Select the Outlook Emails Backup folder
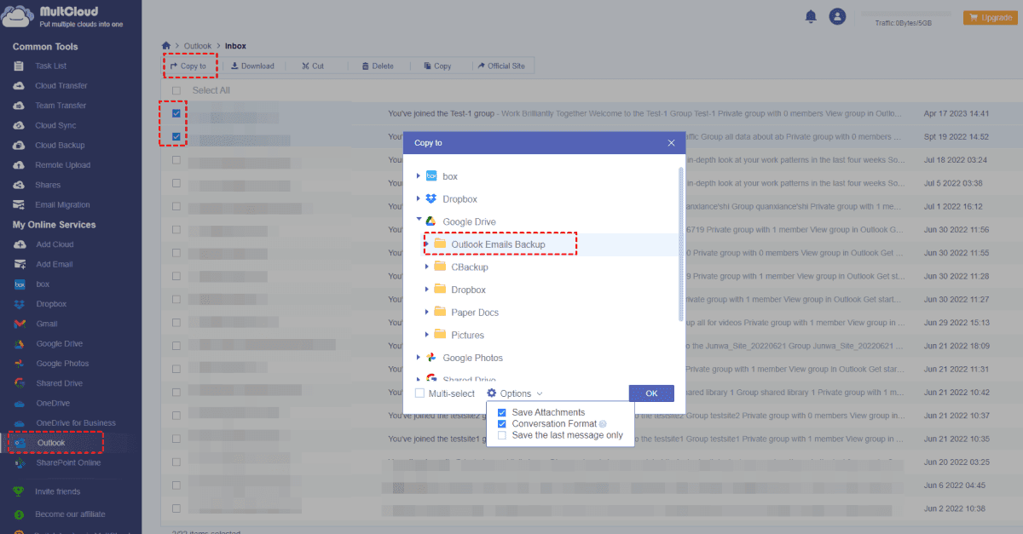 [498, 244]
